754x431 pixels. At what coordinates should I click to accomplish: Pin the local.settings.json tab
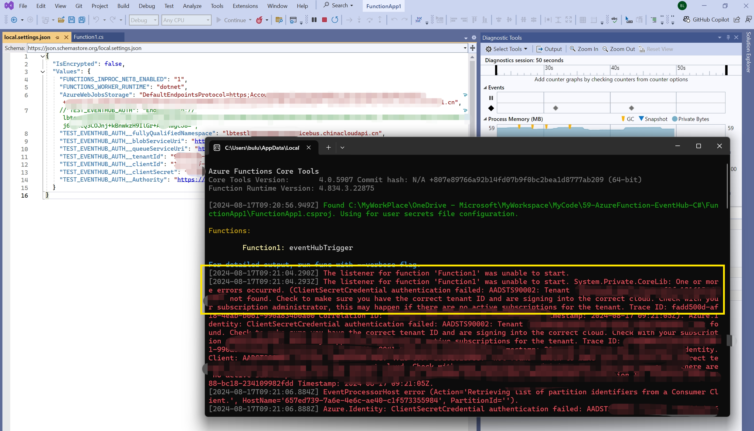[57, 37]
